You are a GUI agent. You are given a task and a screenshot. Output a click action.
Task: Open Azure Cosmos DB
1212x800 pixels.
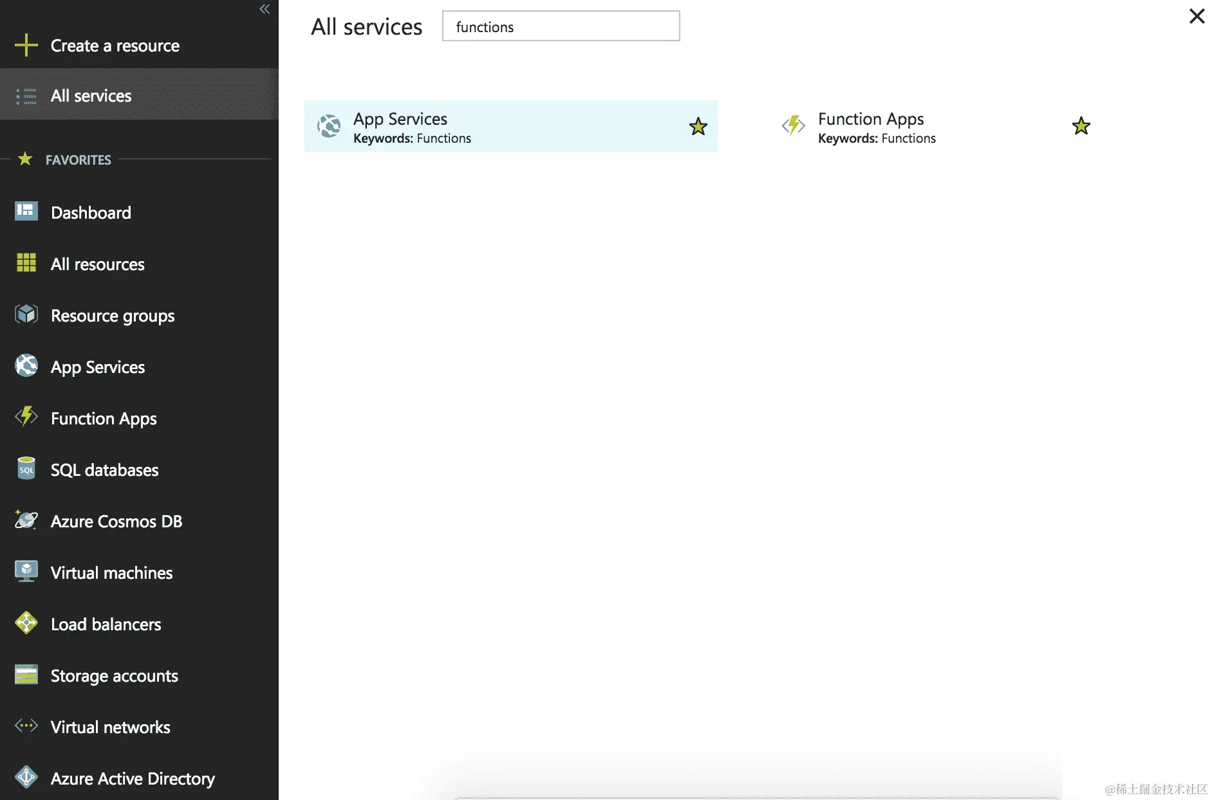(139, 521)
